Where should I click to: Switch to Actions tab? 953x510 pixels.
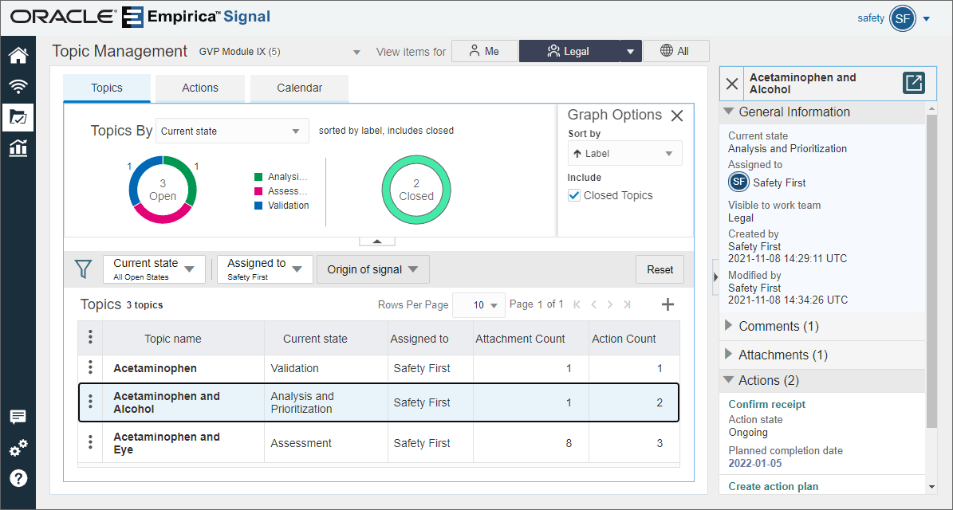tap(200, 88)
